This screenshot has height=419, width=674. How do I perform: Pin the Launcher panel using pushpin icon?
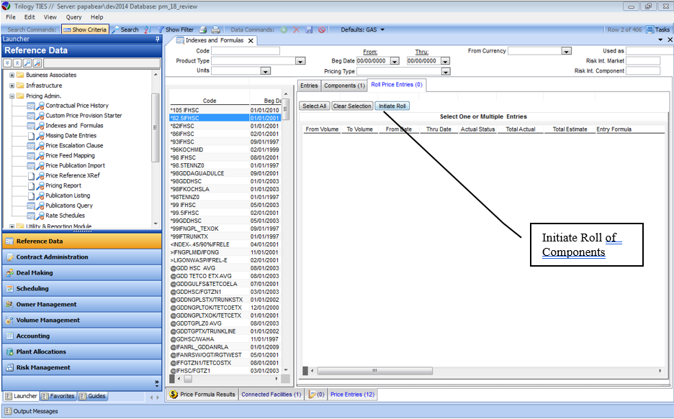coord(158,40)
